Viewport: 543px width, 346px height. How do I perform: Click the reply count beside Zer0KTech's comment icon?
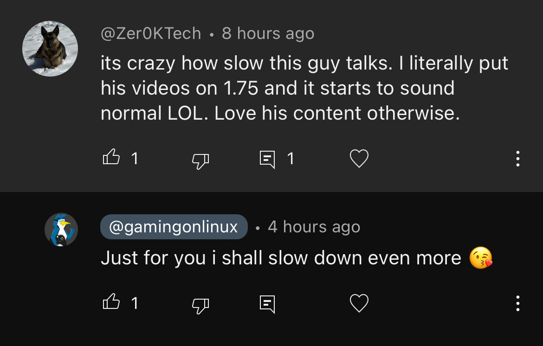click(x=291, y=159)
